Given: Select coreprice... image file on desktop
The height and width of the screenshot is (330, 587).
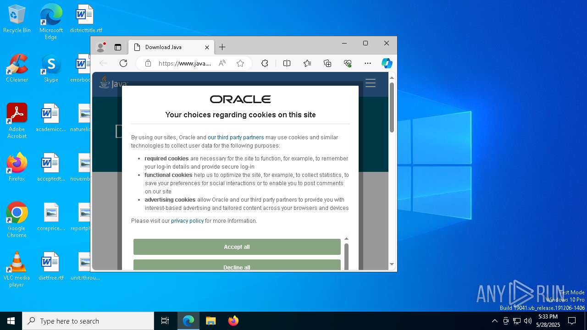Looking at the screenshot, I should pyautogui.click(x=51, y=217).
